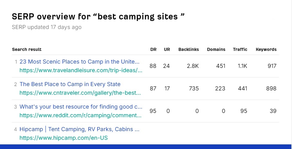Image resolution: width=292 pixels, height=149 pixels.
Task: Open the hipcamp.com/en-US URL link
Action: pyautogui.click(x=63, y=138)
